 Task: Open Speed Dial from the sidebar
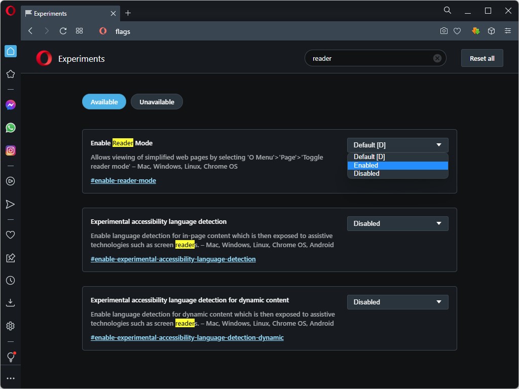click(x=10, y=51)
